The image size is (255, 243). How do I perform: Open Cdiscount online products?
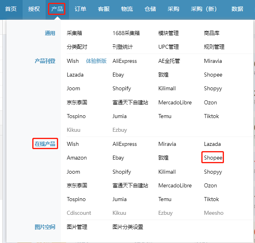pos(79,213)
